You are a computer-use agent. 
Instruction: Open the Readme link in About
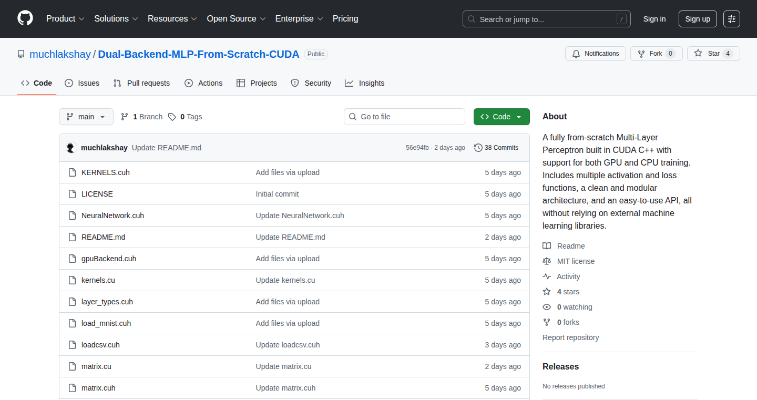tap(564, 246)
